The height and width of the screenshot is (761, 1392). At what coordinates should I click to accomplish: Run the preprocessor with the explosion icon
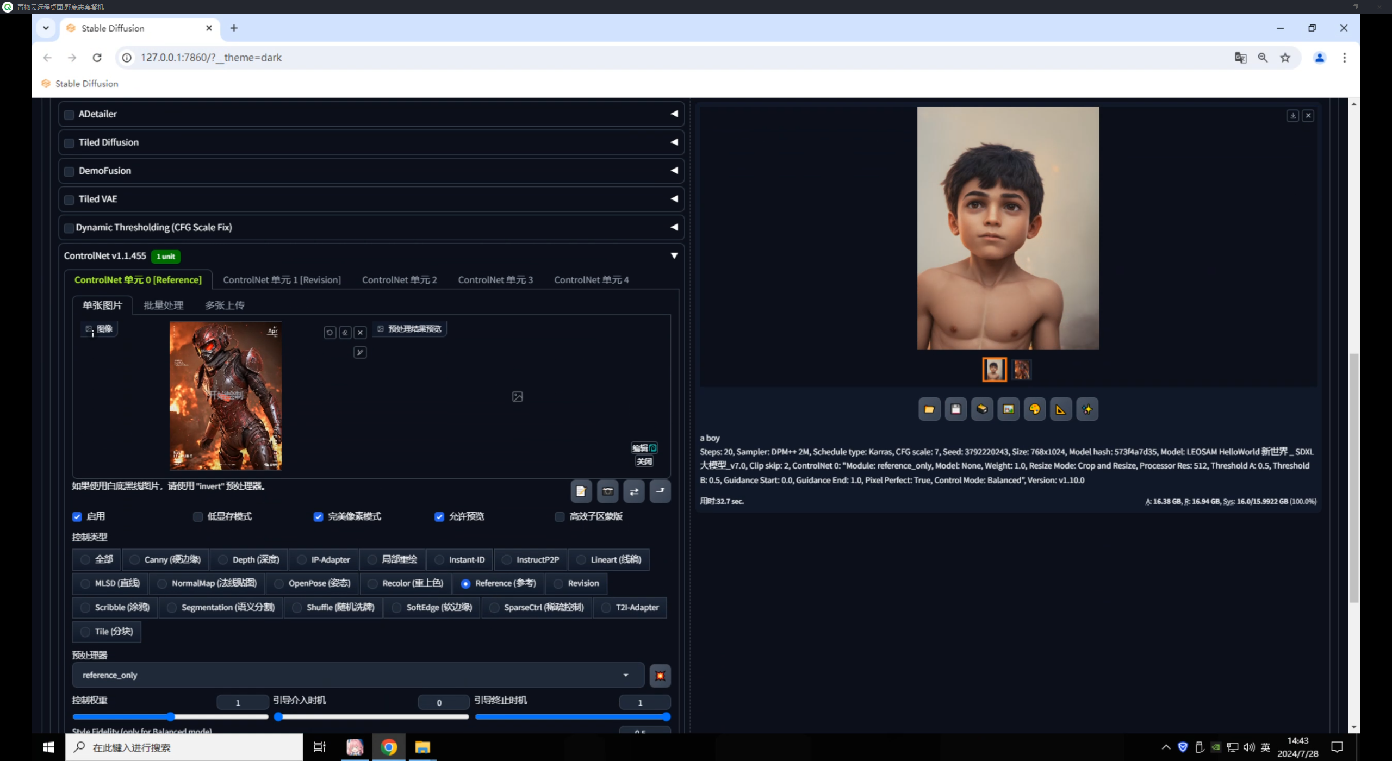click(660, 676)
